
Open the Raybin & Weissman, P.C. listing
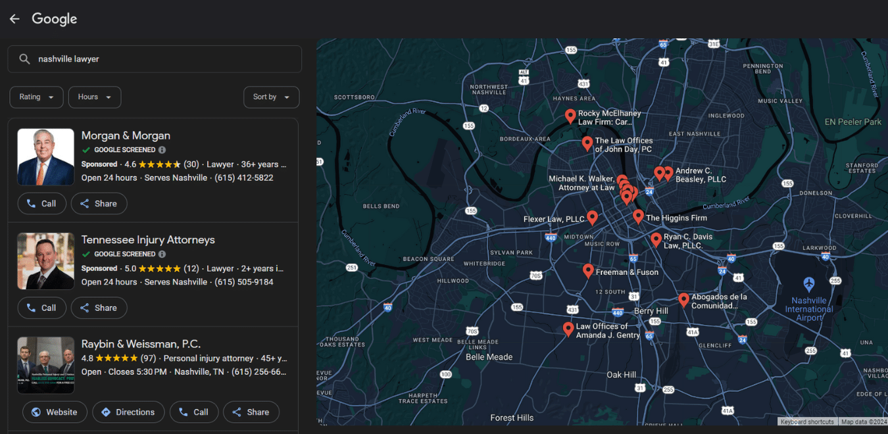click(x=141, y=344)
